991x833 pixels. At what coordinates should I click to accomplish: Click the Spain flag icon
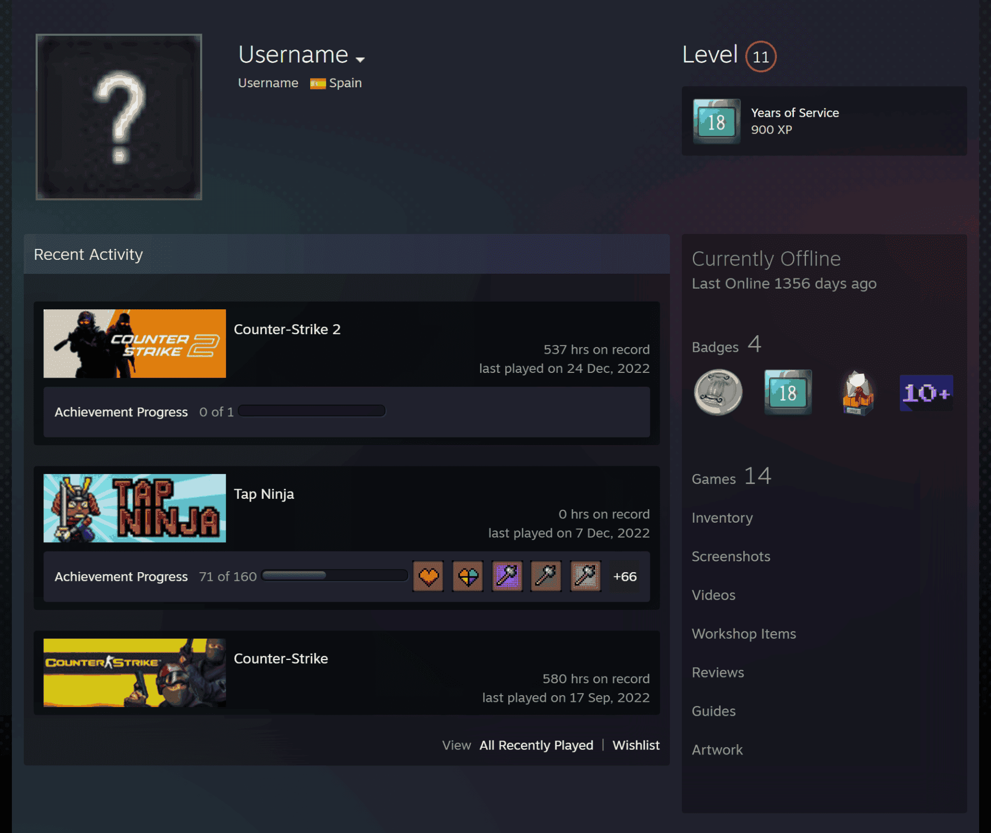(x=317, y=83)
